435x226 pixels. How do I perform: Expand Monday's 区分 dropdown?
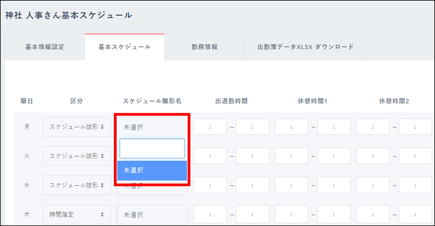click(77, 127)
